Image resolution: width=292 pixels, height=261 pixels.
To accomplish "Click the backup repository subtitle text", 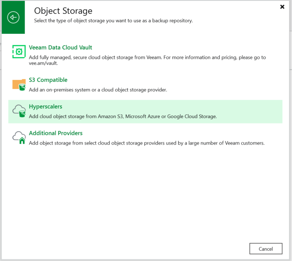I will (113, 21).
